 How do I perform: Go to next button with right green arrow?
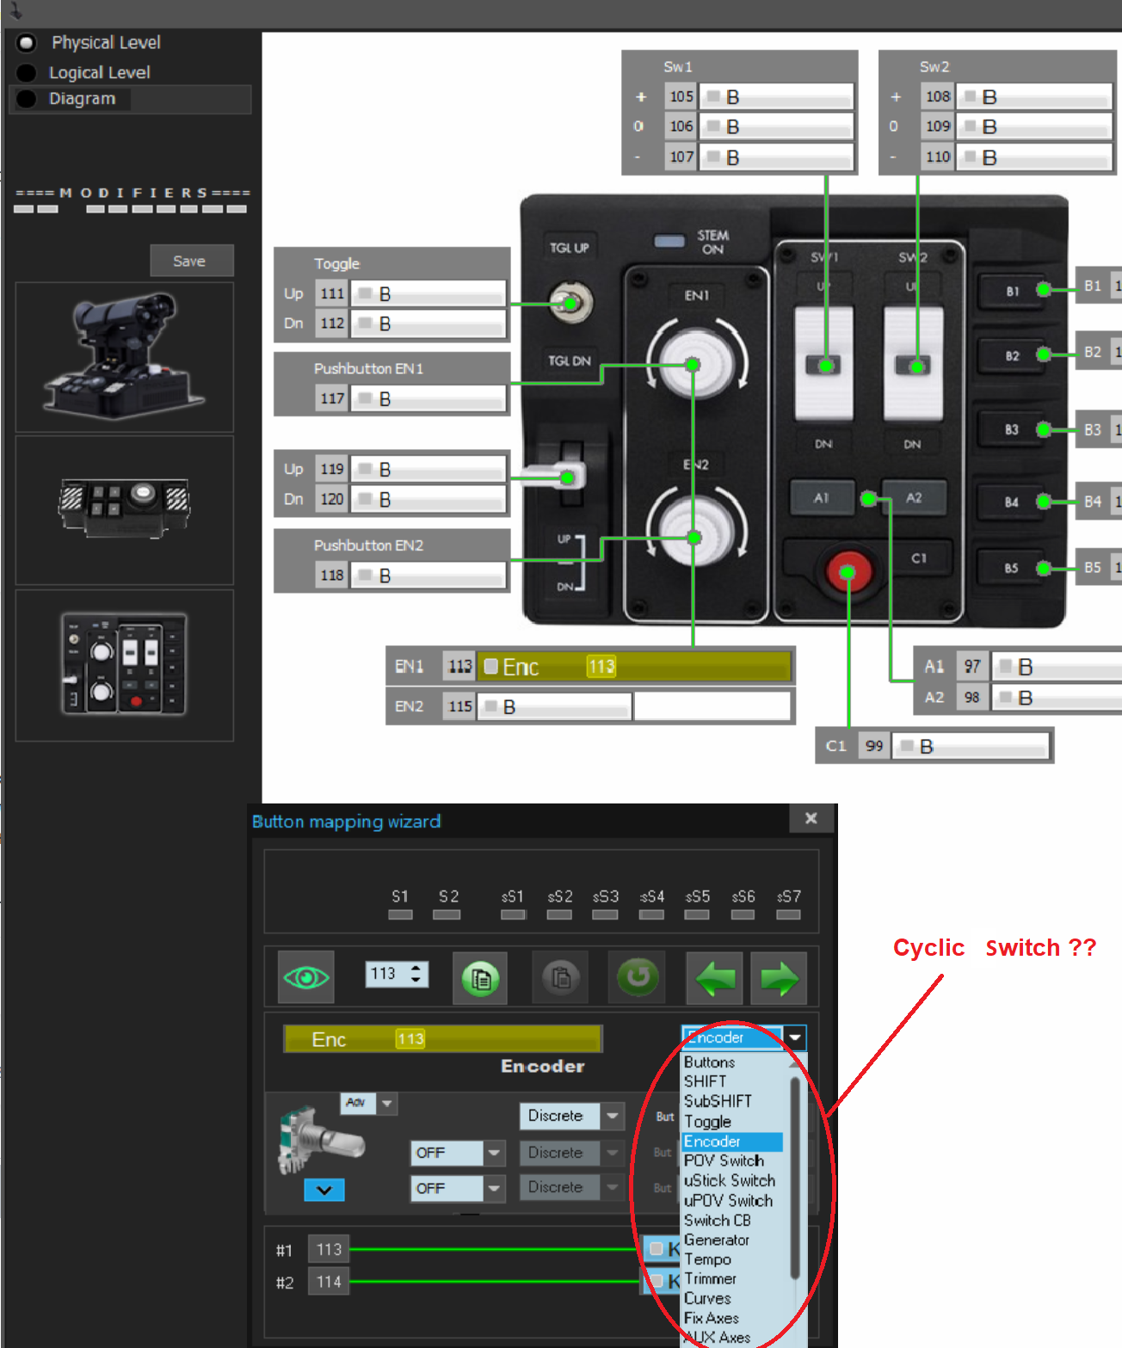[780, 978]
